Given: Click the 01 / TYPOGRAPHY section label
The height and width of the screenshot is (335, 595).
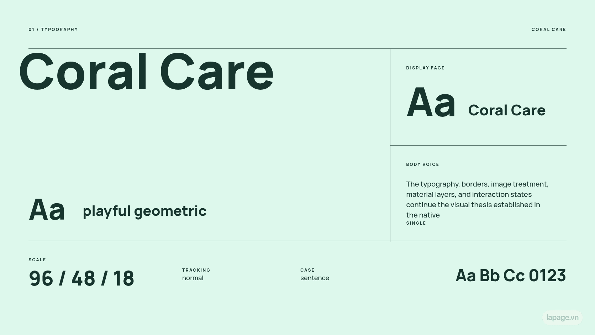Looking at the screenshot, I should tap(53, 30).
